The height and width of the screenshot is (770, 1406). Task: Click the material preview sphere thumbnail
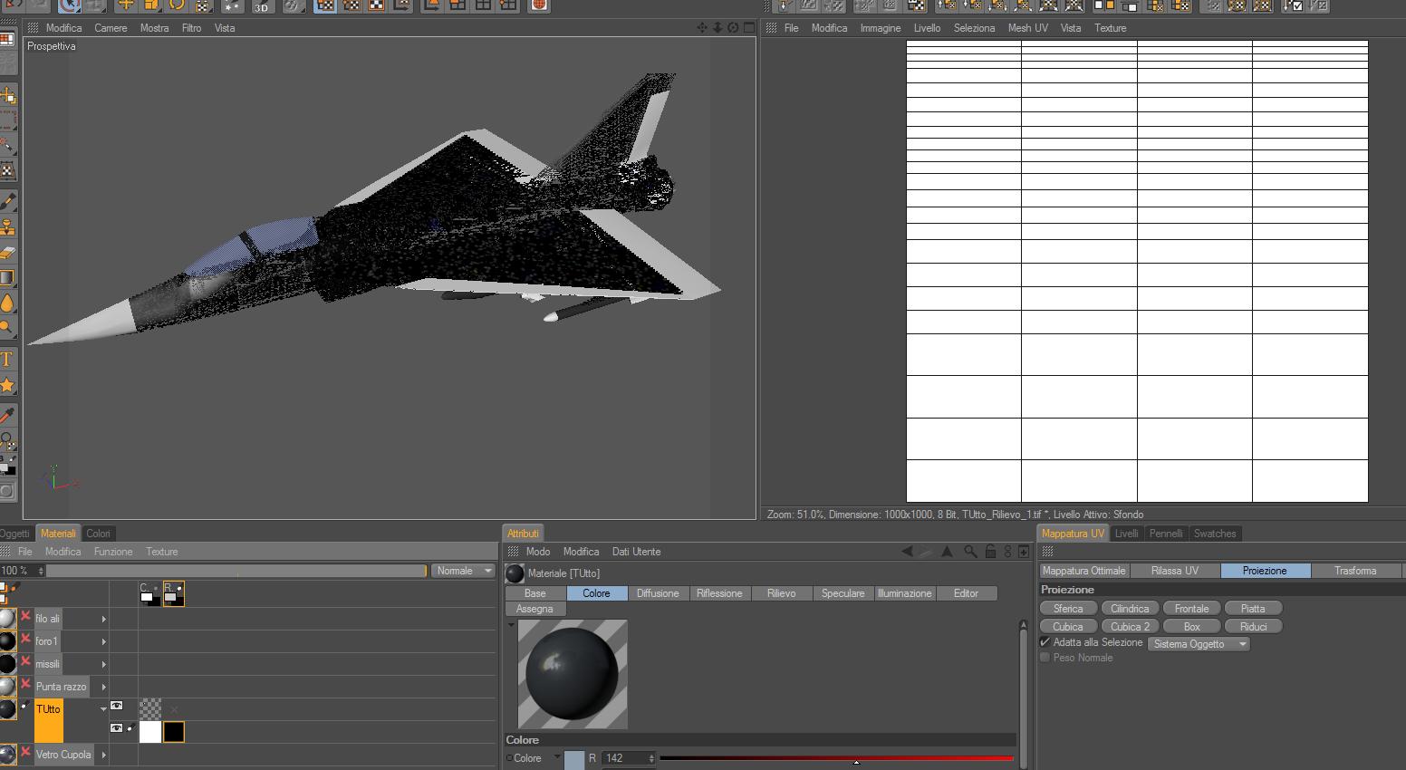[573, 674]
